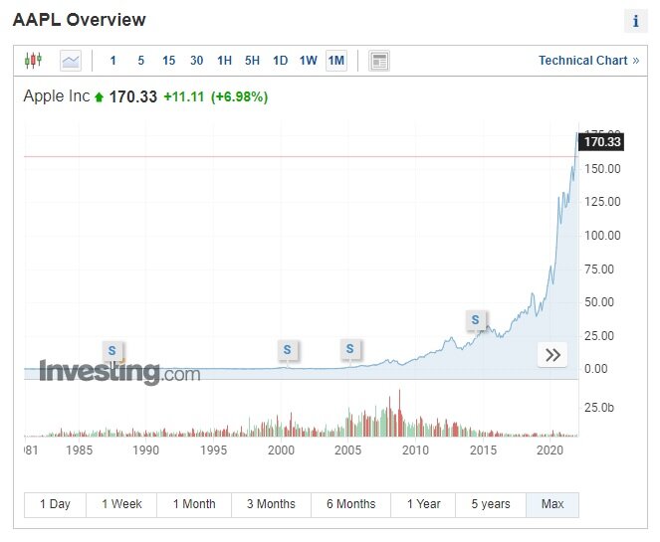Click the +11.11 price change value
Viewport: 660px width, 542px height.
click(x=183, y=96)
